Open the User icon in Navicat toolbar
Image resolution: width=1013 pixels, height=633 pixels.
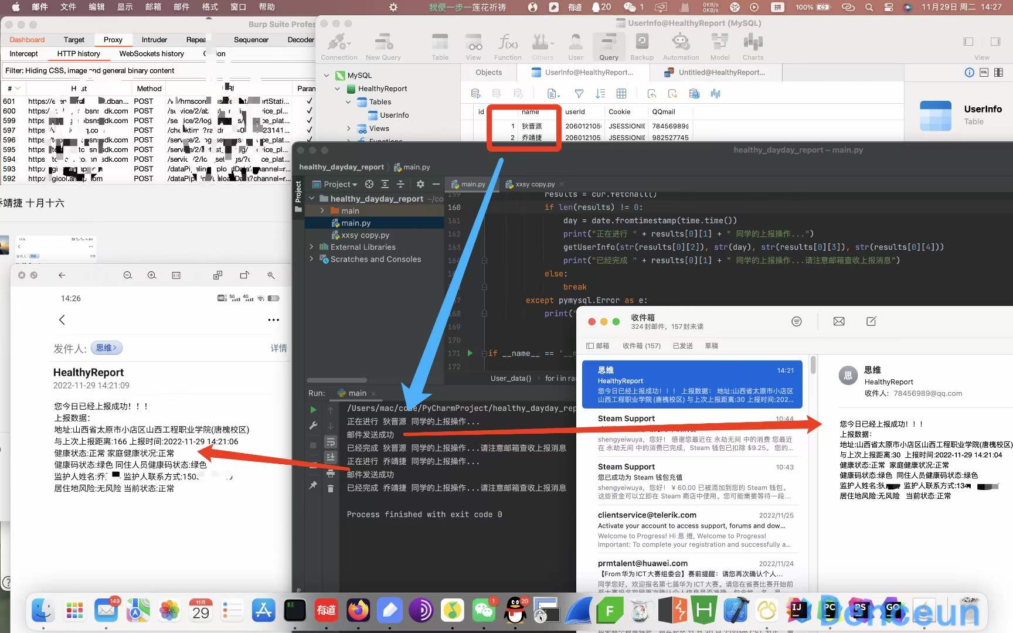[x=576, y=46]
